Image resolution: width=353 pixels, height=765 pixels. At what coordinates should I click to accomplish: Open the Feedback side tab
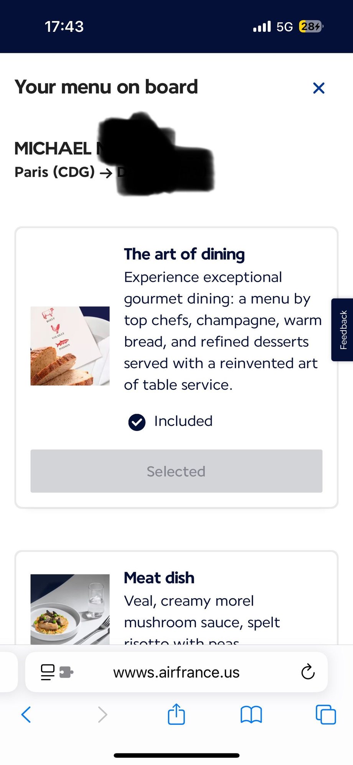click(x=343, y=330)
